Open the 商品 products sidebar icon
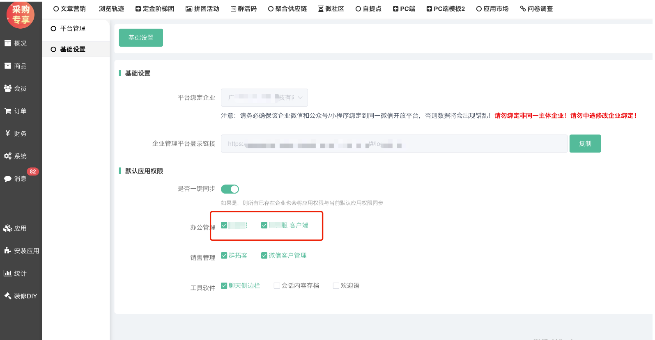Image resolution: width=655 pixels, height=340 pixels. pos(8,66)
